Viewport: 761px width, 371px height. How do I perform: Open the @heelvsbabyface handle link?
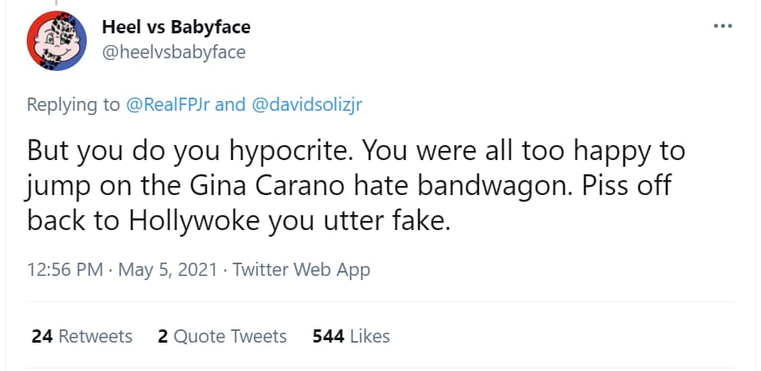coord(174,52)
